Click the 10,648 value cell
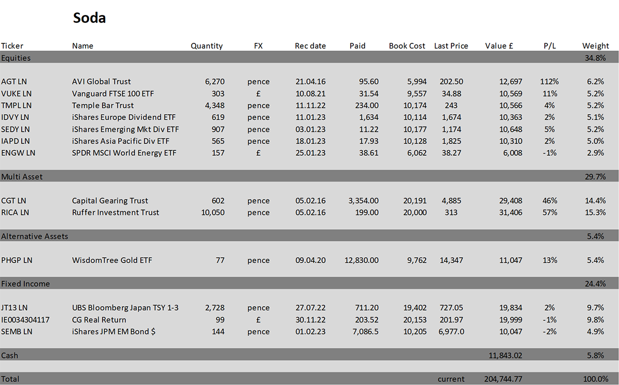Image resolution: width=619 pixels, height=385 pixels. click(x=511, y=129)
